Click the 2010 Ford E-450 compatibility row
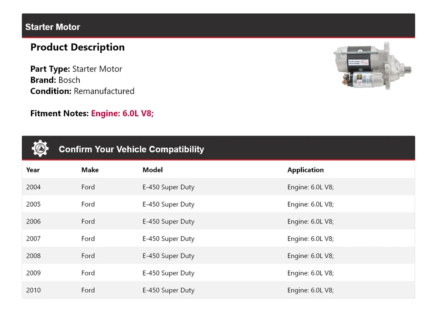Viewport: 437px width, 312px height. pyautogui.click(x=218, y=290)
